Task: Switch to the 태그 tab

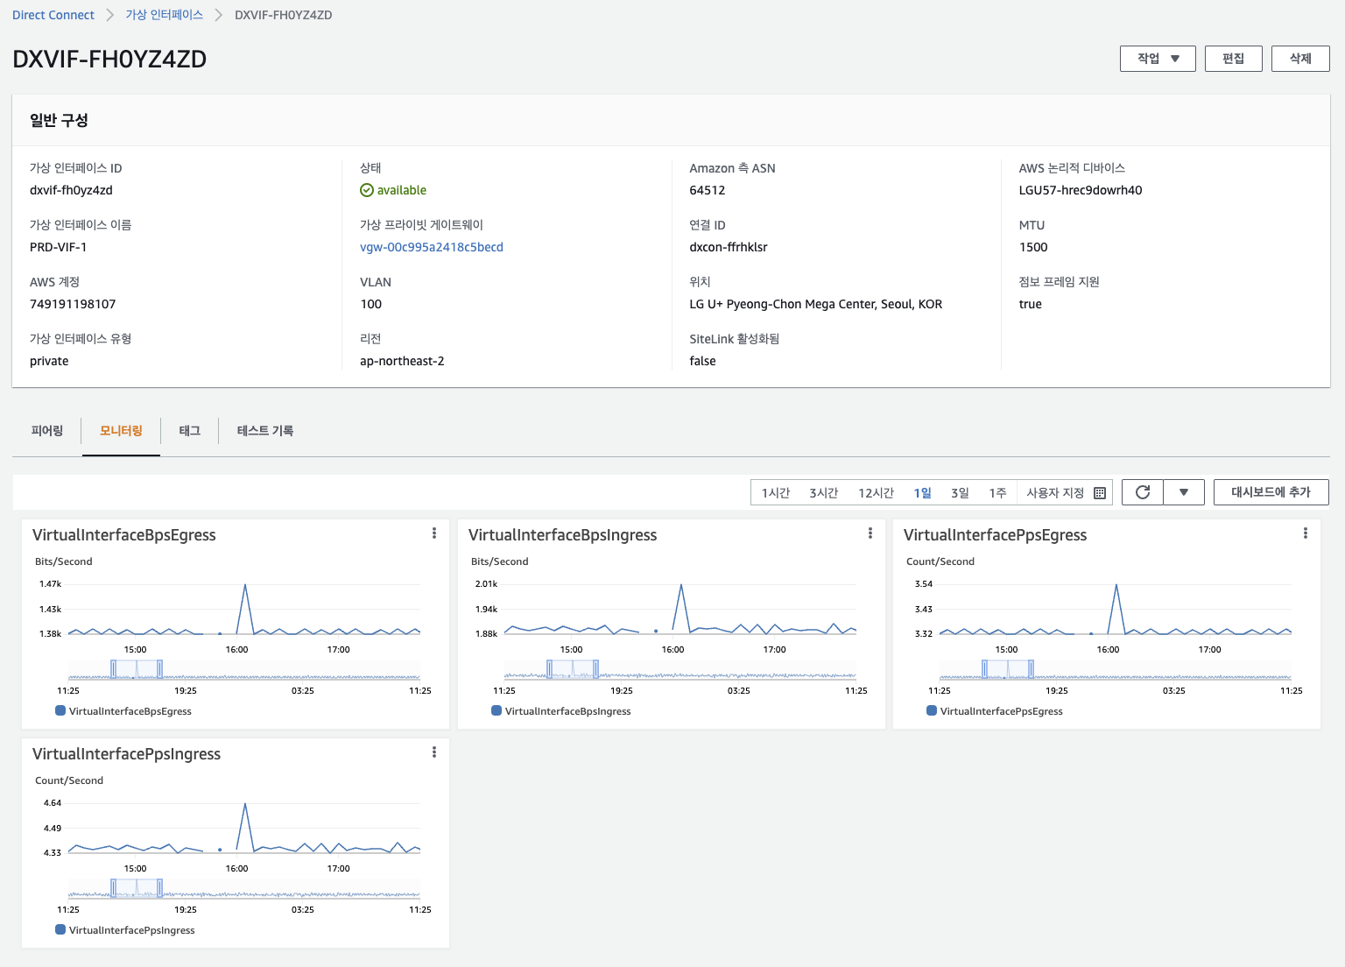Action: tap(190, 431)
